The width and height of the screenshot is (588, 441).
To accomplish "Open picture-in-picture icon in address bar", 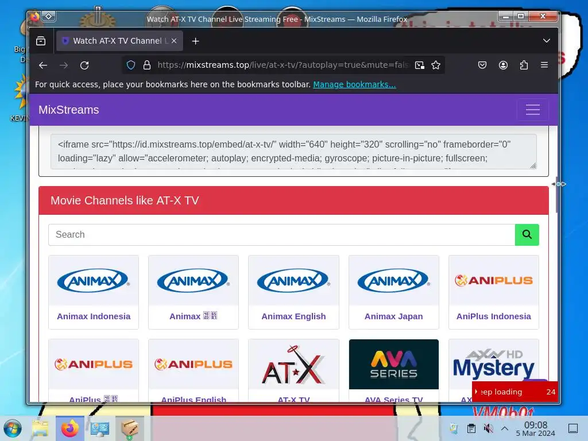I will pyautogui.click(x=420, y=65).
